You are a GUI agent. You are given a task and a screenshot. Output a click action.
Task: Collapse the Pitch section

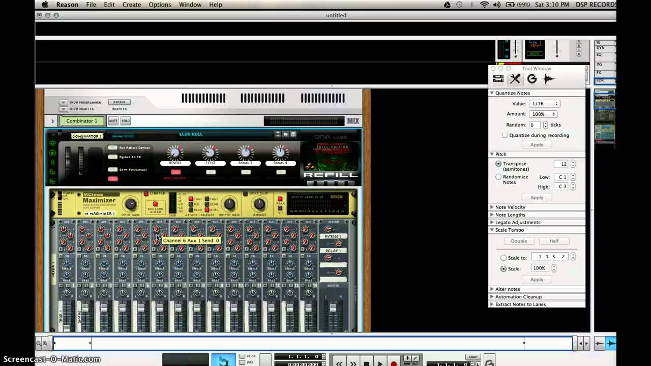[x=492, y=154]
